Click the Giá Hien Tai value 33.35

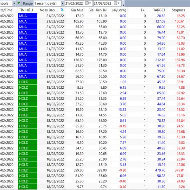coord(103,98)
